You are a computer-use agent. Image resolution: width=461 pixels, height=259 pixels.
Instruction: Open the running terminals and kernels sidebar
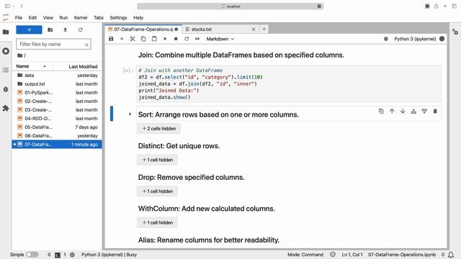(x=6, y=51)
